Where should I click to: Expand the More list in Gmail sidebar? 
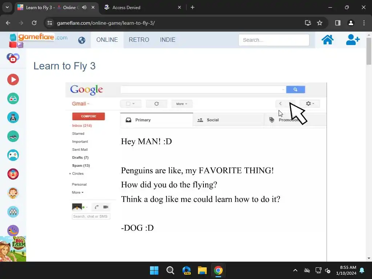click(78, 193)
